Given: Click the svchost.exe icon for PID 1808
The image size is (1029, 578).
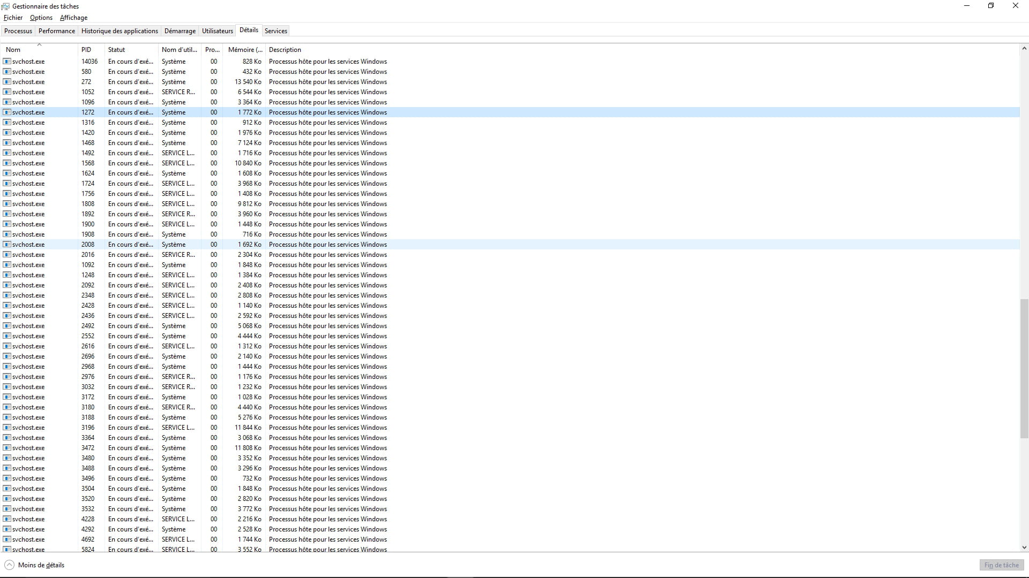Looking at the screenshot, I should coord(7,204).
